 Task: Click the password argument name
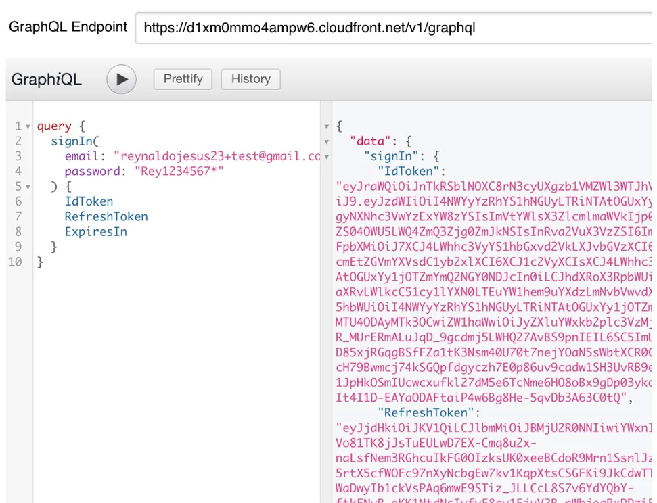[x=92, y=171]
